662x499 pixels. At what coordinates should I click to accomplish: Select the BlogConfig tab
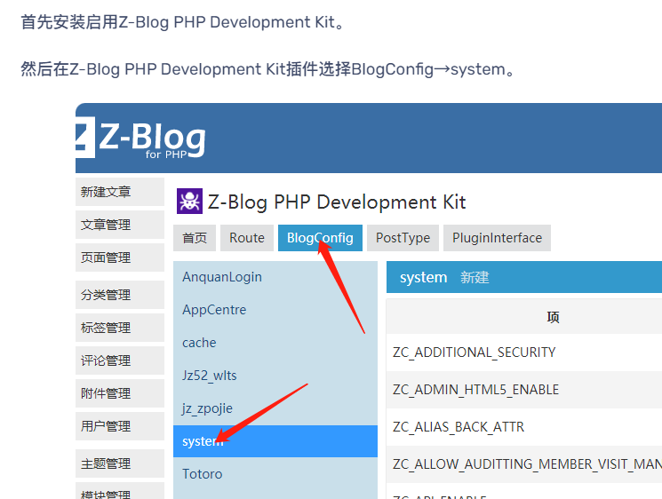coord(320,238)
